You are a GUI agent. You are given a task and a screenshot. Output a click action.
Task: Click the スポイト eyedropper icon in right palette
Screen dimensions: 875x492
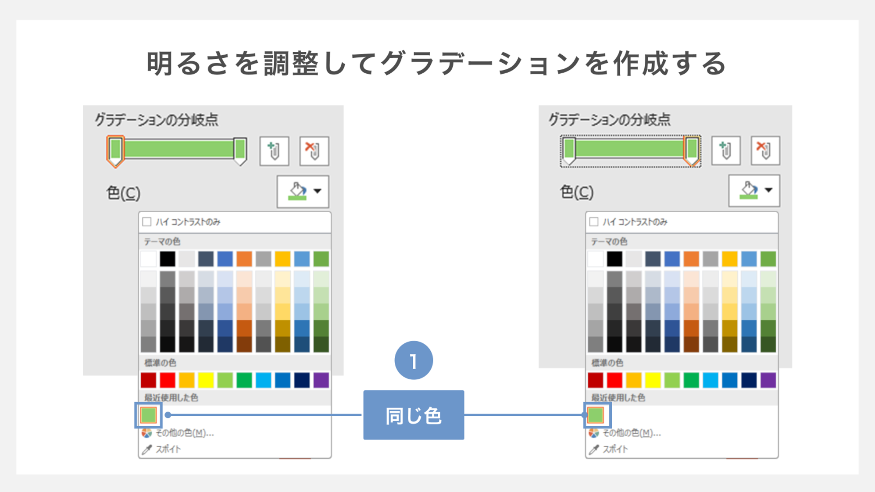(593, 449)
